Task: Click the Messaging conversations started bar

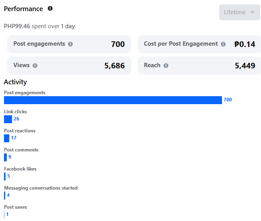Action: [5, 196]
